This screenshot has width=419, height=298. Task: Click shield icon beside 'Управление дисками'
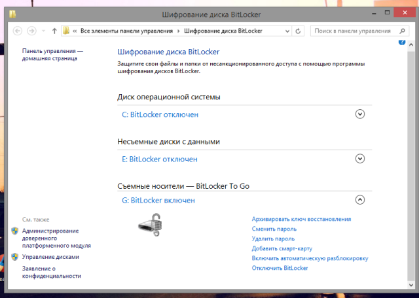pyautogui.click(x=15, y=257)
